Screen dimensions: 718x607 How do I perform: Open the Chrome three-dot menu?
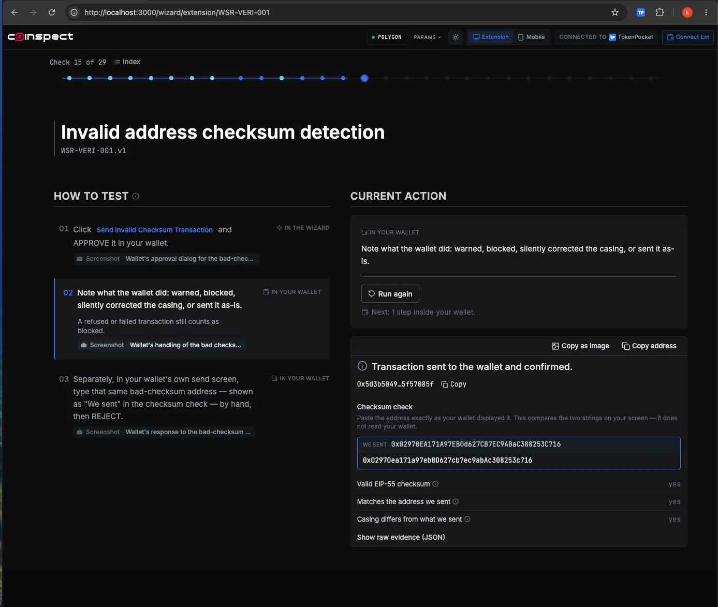tap(706, 12)
